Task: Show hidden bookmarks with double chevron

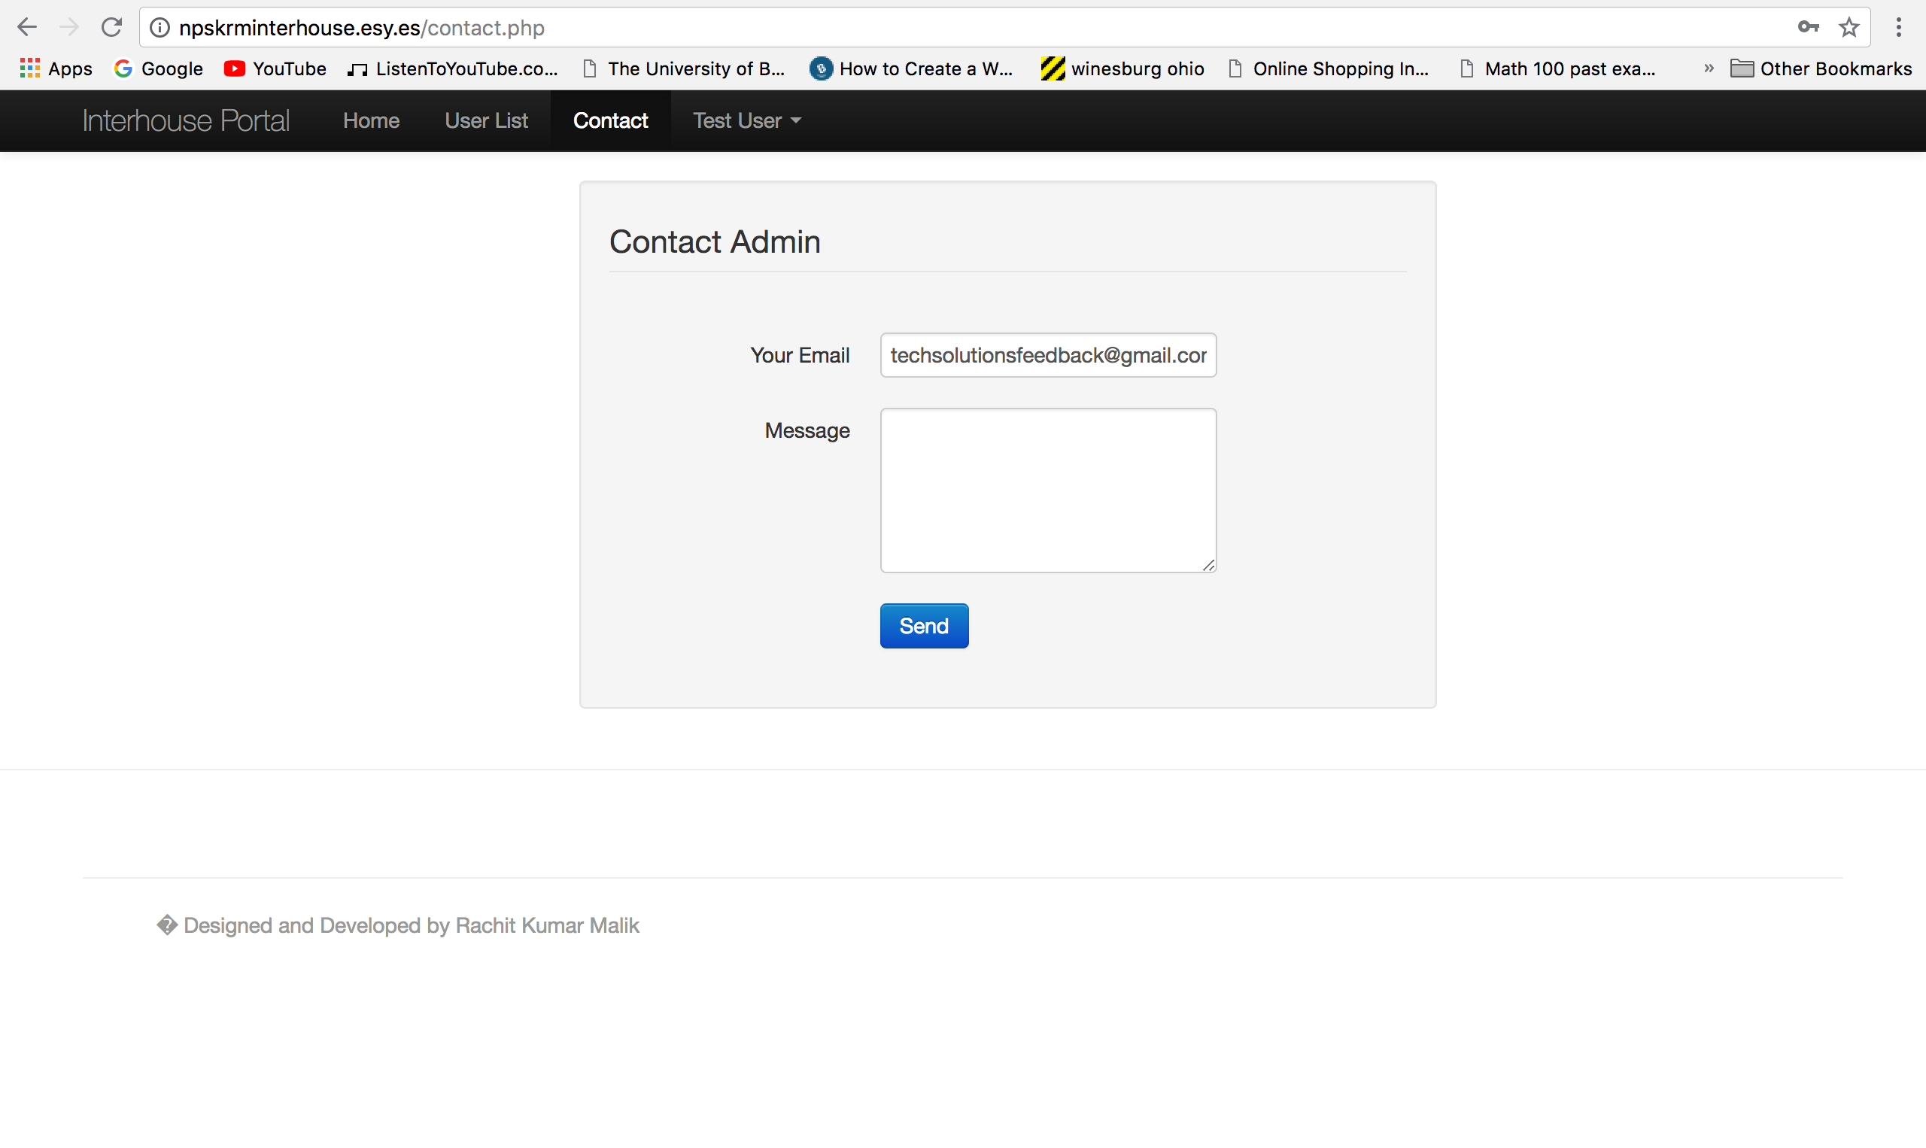Action: pos(1709,69)
